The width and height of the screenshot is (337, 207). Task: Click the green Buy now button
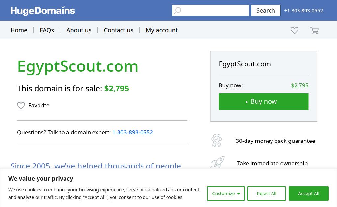coord(264,102)
